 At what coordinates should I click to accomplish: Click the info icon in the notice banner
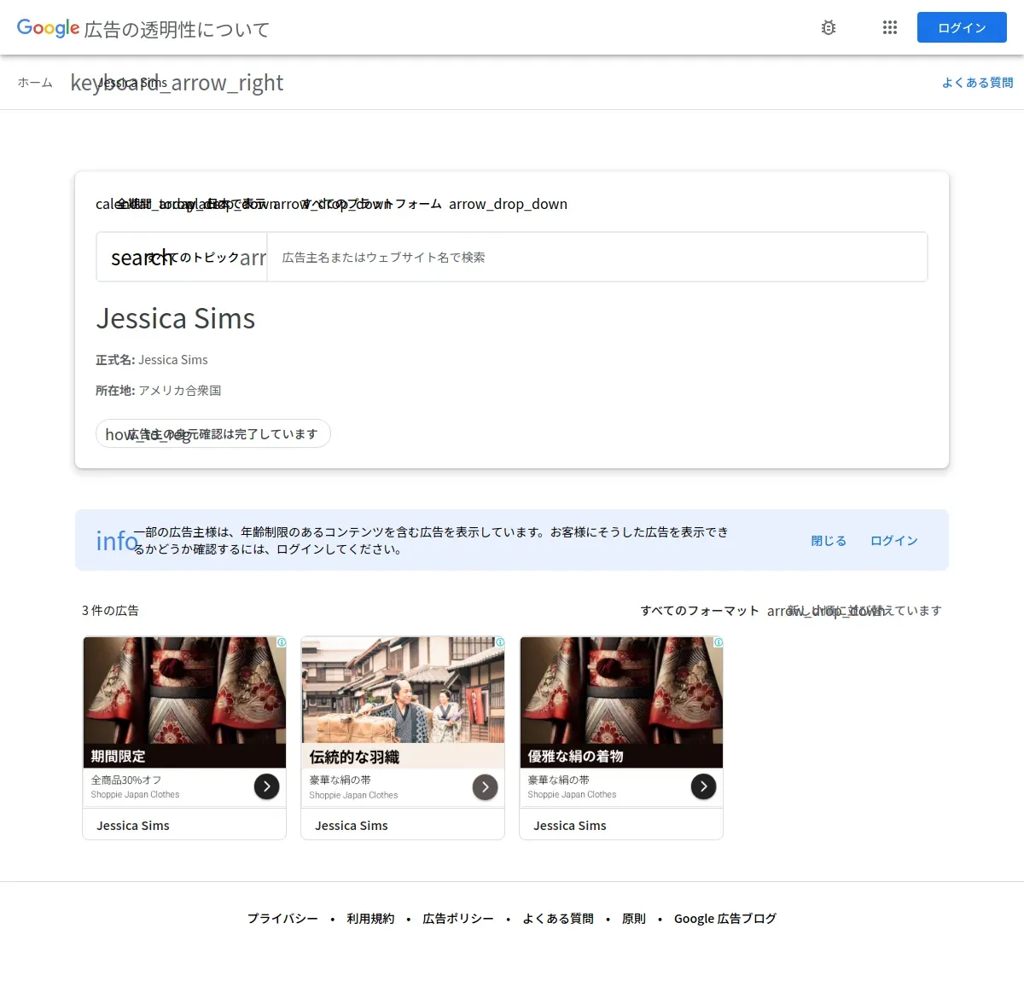click(117, 541)
